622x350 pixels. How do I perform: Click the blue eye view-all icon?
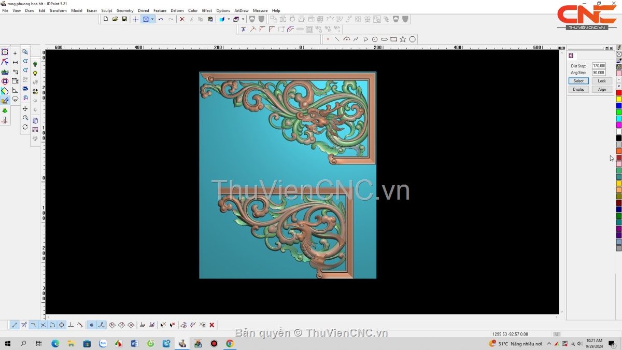coord(25,89)
